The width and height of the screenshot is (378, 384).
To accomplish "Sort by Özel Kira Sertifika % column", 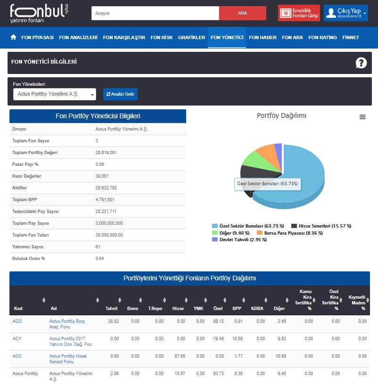I will [x=341, y=300].
